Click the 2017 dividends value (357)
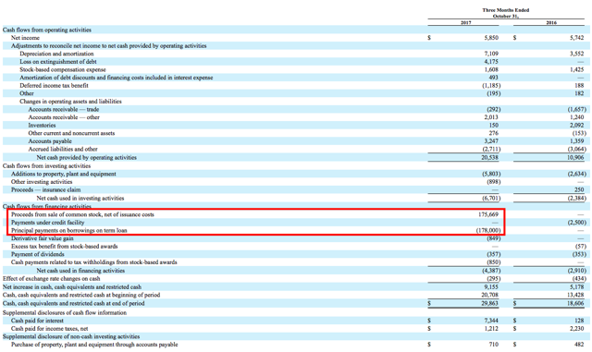The width and height of the screenshot is (592, 352). tap(494, 255)
